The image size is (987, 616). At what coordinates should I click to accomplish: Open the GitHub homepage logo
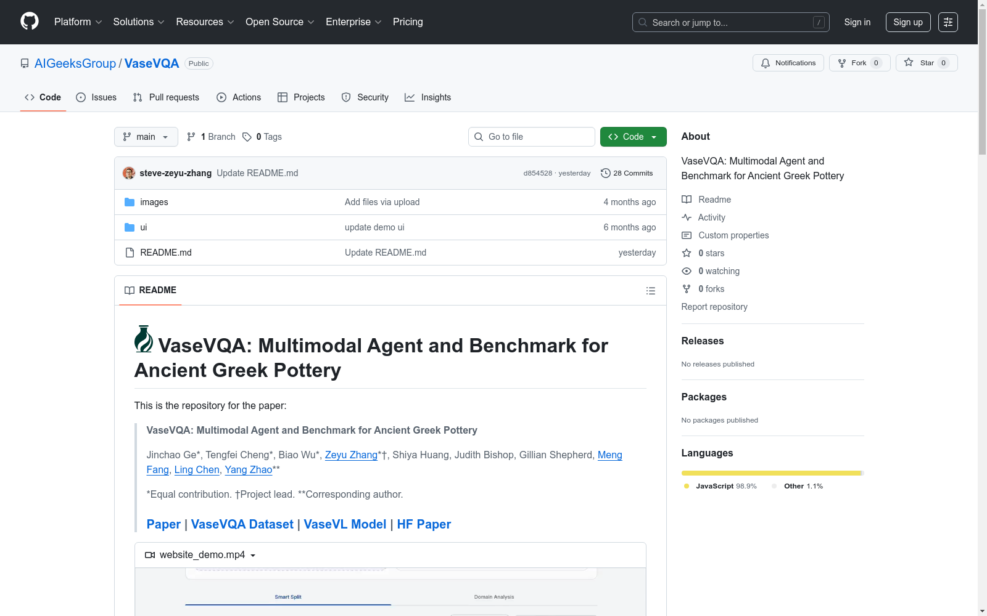30,22
